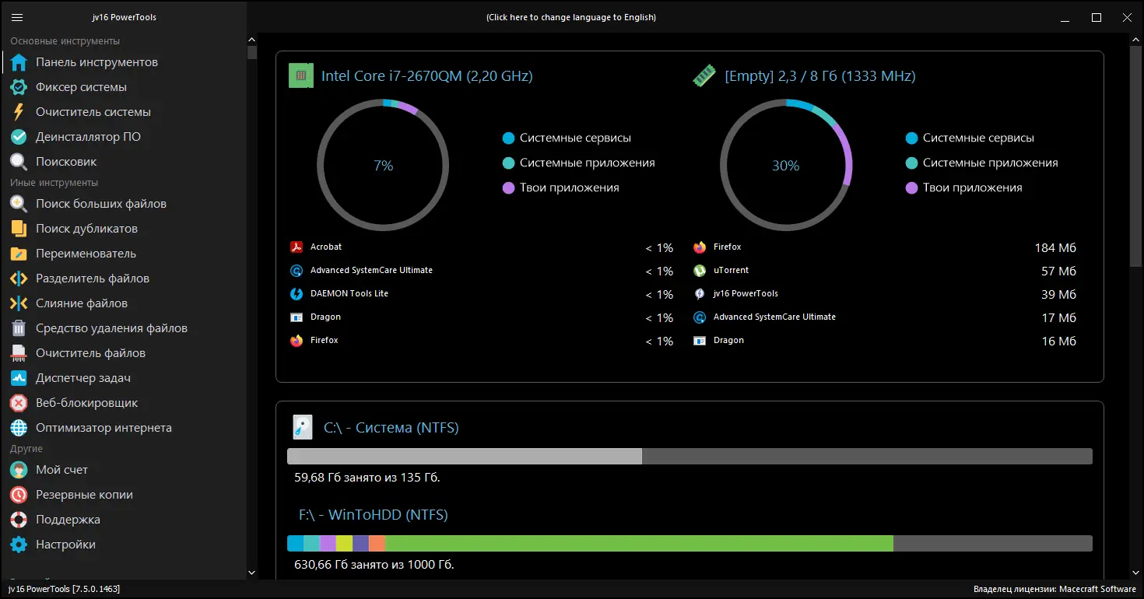Screen dimensions: 1144x599
Task: Click the DAEMON Tools Lite process name
Action: coord(349,294)
